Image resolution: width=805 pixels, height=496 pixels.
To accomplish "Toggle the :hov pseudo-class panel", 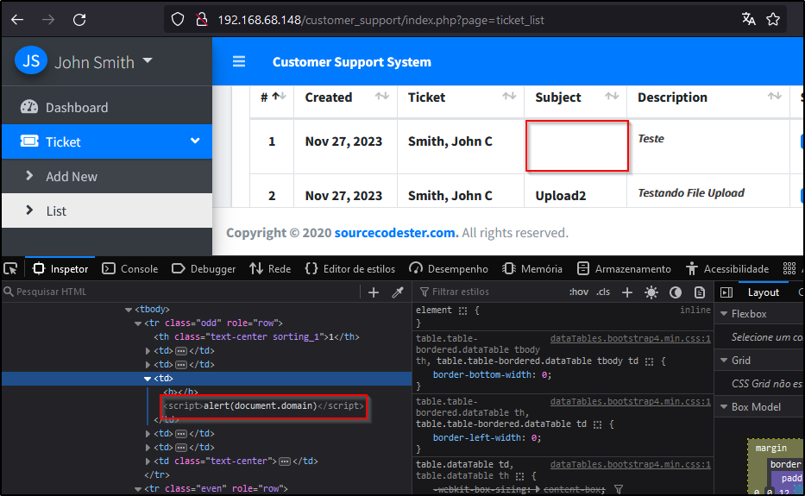I will 579,292.
